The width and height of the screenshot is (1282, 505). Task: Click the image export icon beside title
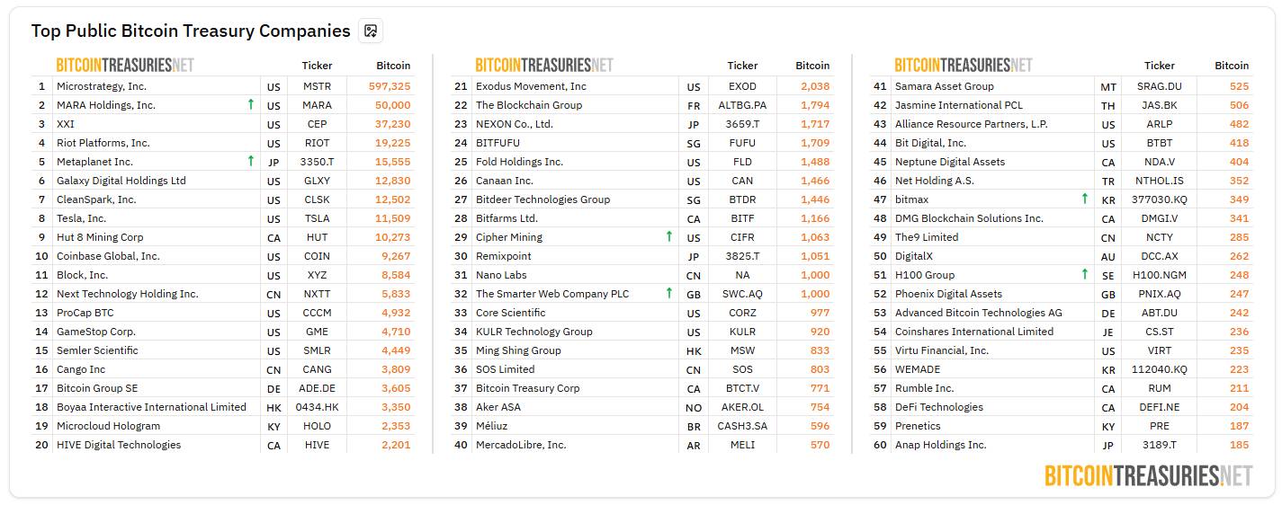coord(370,31)
